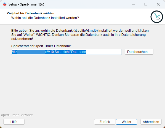Minimize the setup window

click(x=133, y=4)
